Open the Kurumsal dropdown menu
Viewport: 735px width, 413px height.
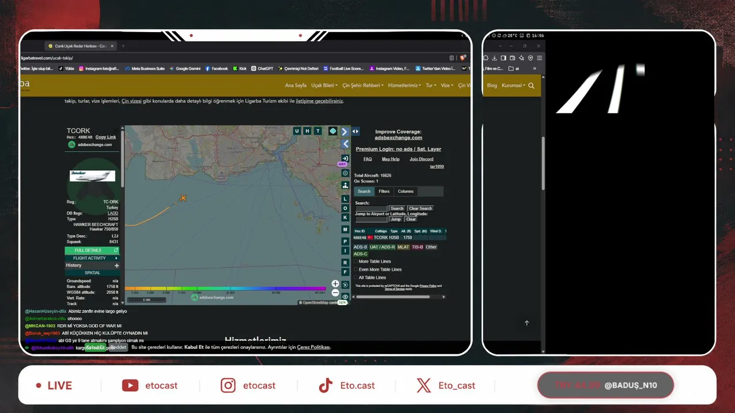[x=513, y=85]
